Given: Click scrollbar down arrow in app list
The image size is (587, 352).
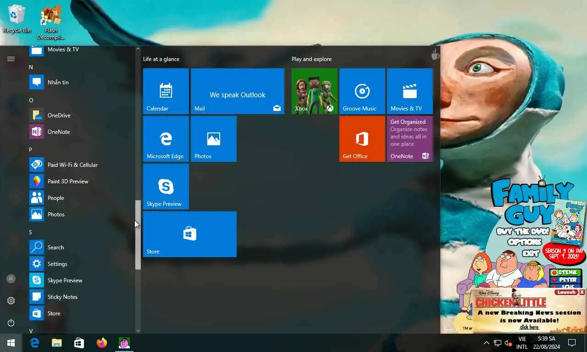Looking at the screenshot, I should (x=138, y=330).
